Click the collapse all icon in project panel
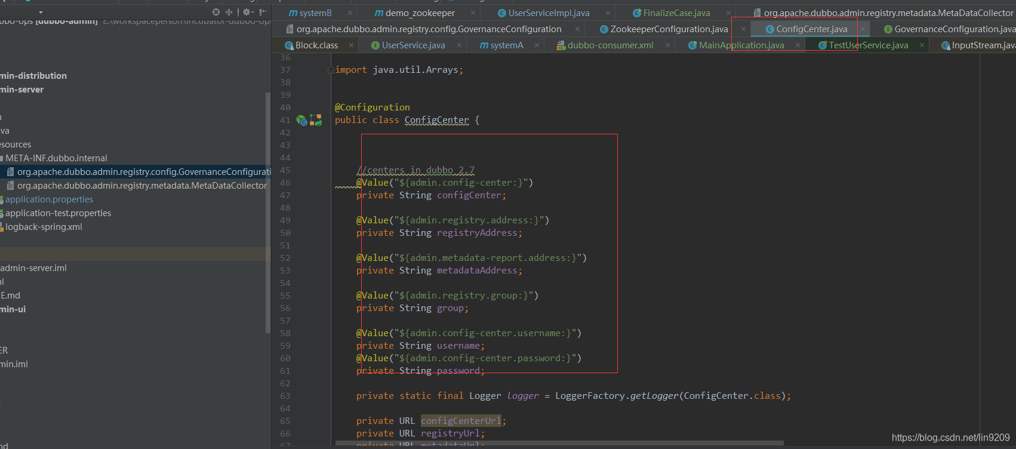 (229, 12)
